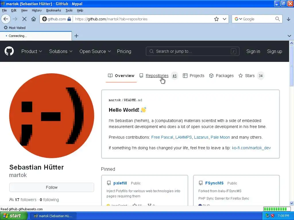The image size is (294, 220).
Task: Go to the browser Home page icon
Action: click(x=34, y=19)
